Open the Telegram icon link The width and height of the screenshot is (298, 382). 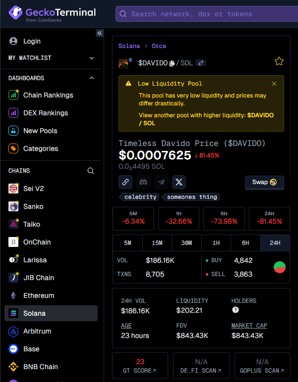(x=161, y=182)
